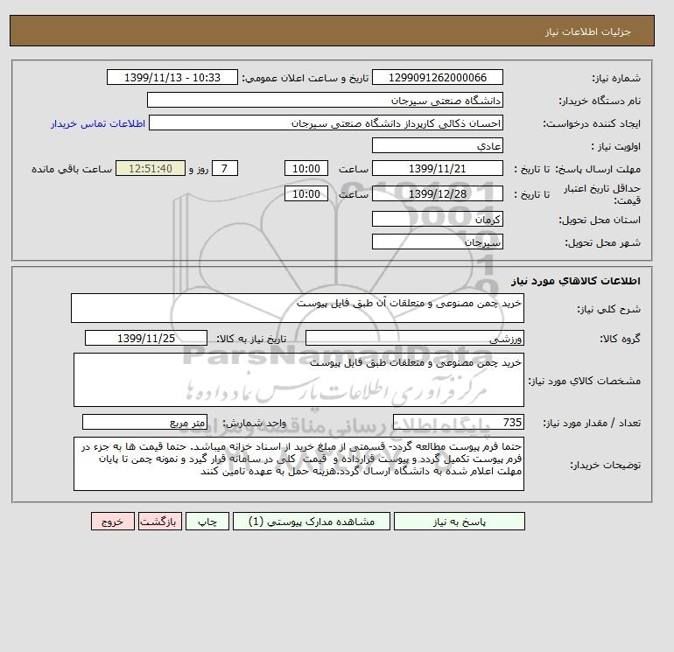Open 'مشاهده مدارک پیوستی (1)' attachments
Image resolution: width=674 pixels, height=652 pixels.
[312, 521]
